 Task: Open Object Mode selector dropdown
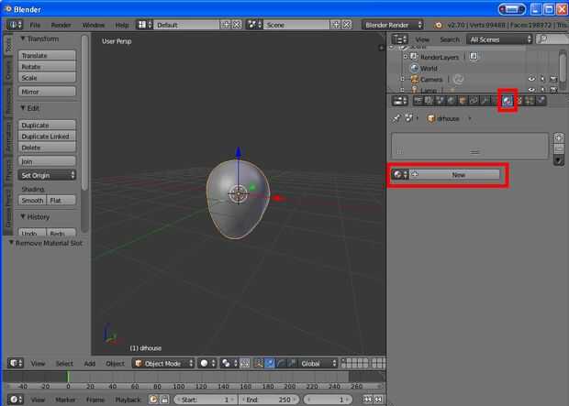(x=163, y=363)
